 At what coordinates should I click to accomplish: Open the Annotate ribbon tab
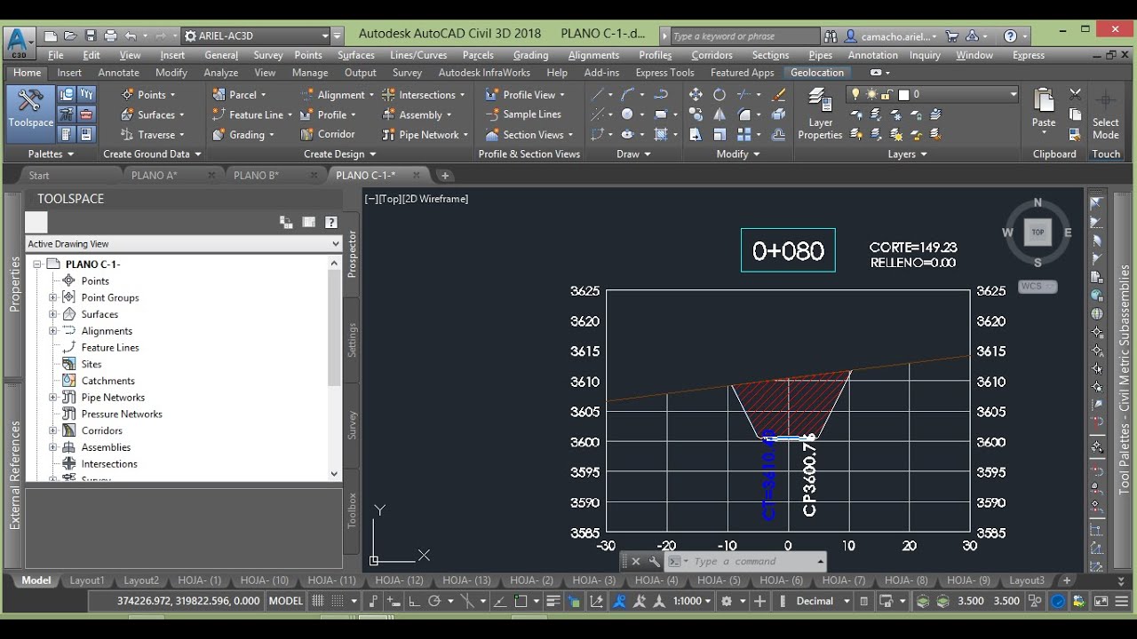[x=118, y=73]
